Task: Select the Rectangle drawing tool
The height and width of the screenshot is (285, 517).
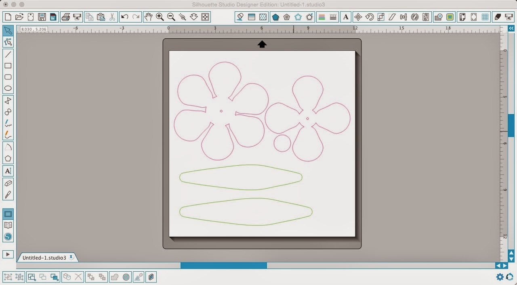Action: coord(8,66)
